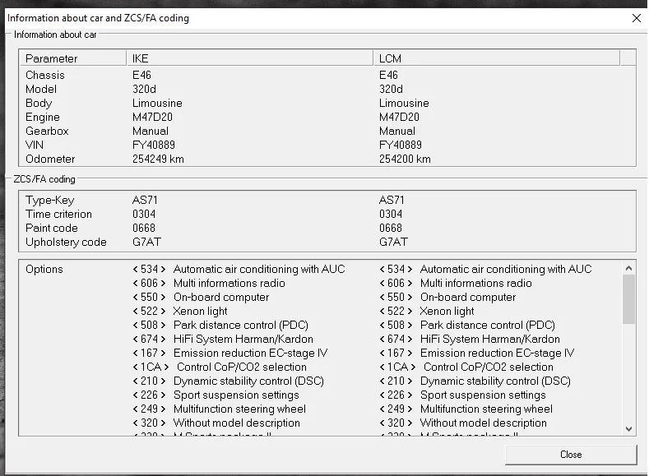Select LCM option 674 HiFi Harman/Kardon
This screenshot has width=649, height=476.
click(x=470, y=339)
